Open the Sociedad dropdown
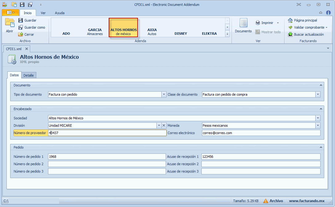Screen dimensions: 335x207 [318, 118]
